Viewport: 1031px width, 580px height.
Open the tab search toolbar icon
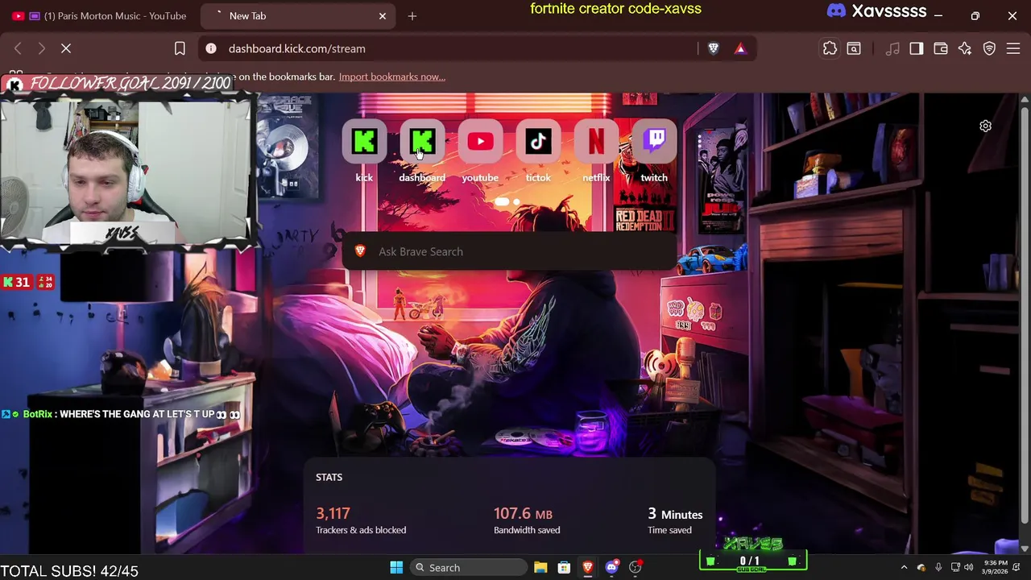tap(854, 48)
